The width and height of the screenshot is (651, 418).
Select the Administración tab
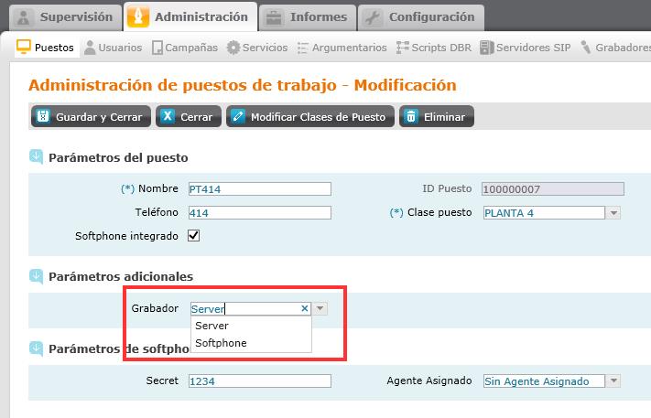[x=190, y=16]
